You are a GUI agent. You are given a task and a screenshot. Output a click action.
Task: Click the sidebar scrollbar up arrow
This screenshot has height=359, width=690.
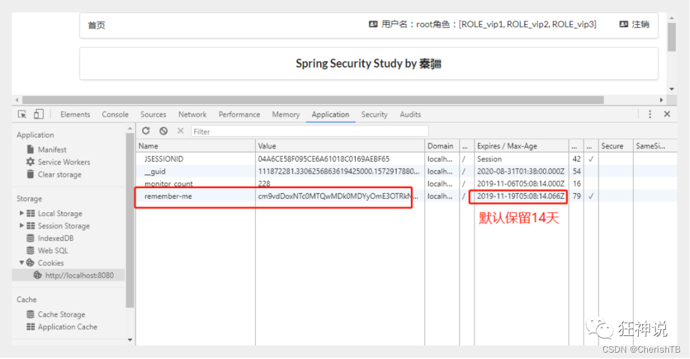pos(130,128)
